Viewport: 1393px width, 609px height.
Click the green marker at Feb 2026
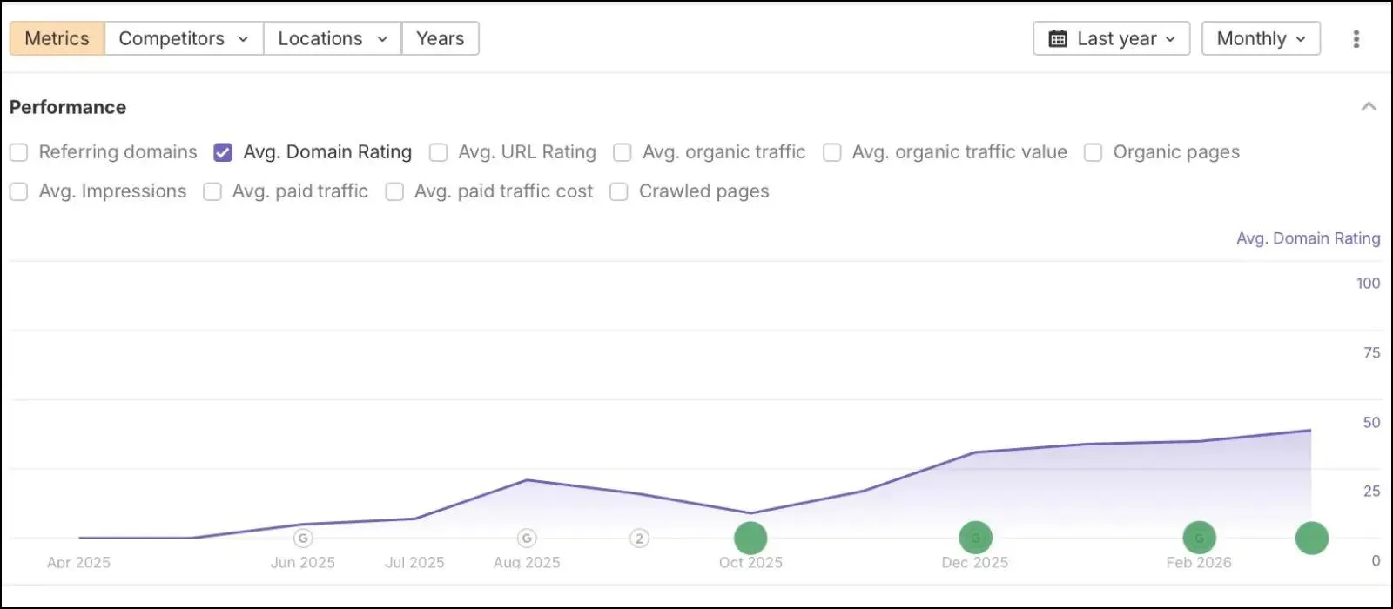coord(1199,538)
